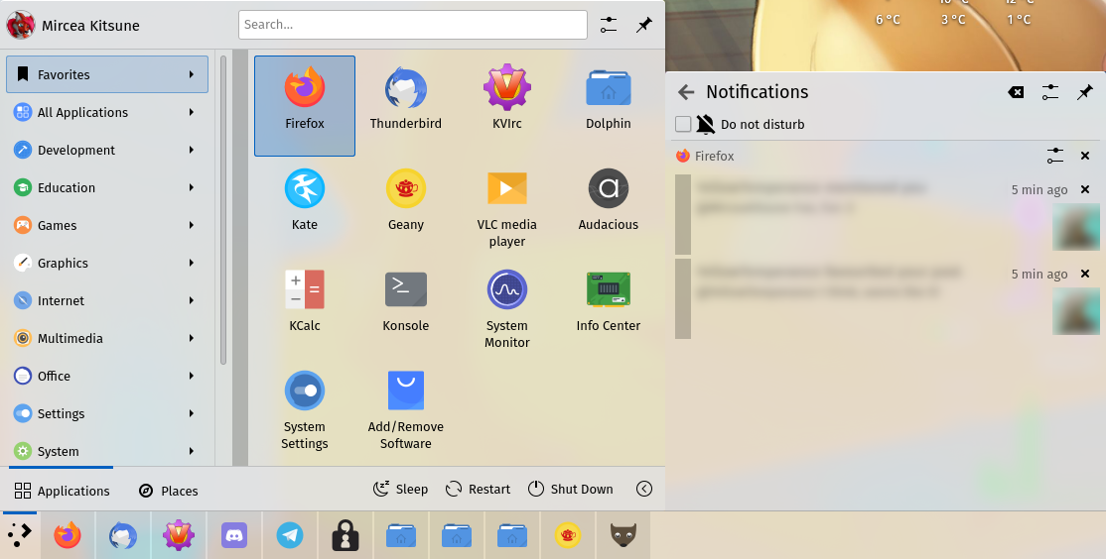Expand the Multimedia category
Image resolution: width=1106 pixels, height=559 pixels.
tap(107, 338)
